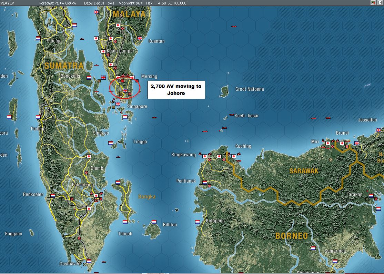Click the Palembang city label
The width and height of the screenshot is (384, 274).
tap(83, 185)
